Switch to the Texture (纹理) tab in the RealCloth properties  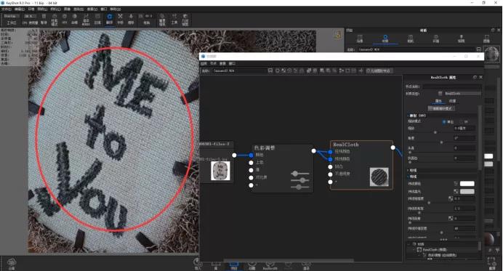[x=452, y=101]
